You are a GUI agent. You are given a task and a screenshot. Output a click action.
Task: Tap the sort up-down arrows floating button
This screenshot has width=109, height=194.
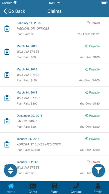pos(11,171)
